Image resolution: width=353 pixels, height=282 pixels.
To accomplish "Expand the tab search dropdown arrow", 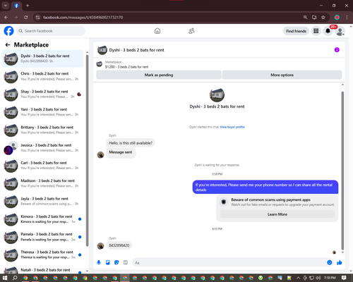I will point(6,6).
